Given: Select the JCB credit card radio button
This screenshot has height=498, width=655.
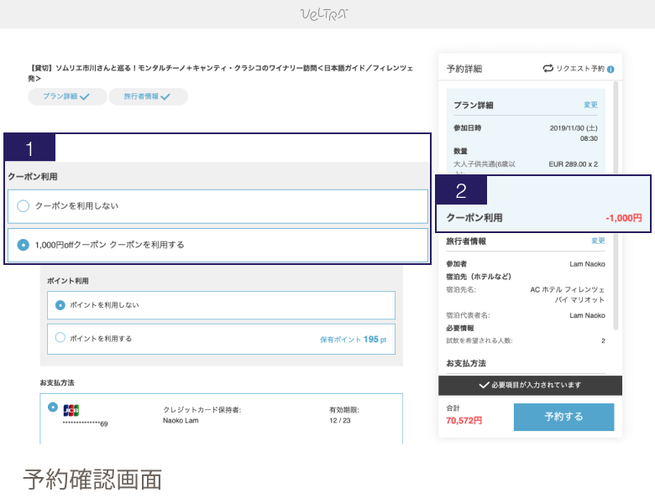Looking at the screenshot, I should [54, 407].
